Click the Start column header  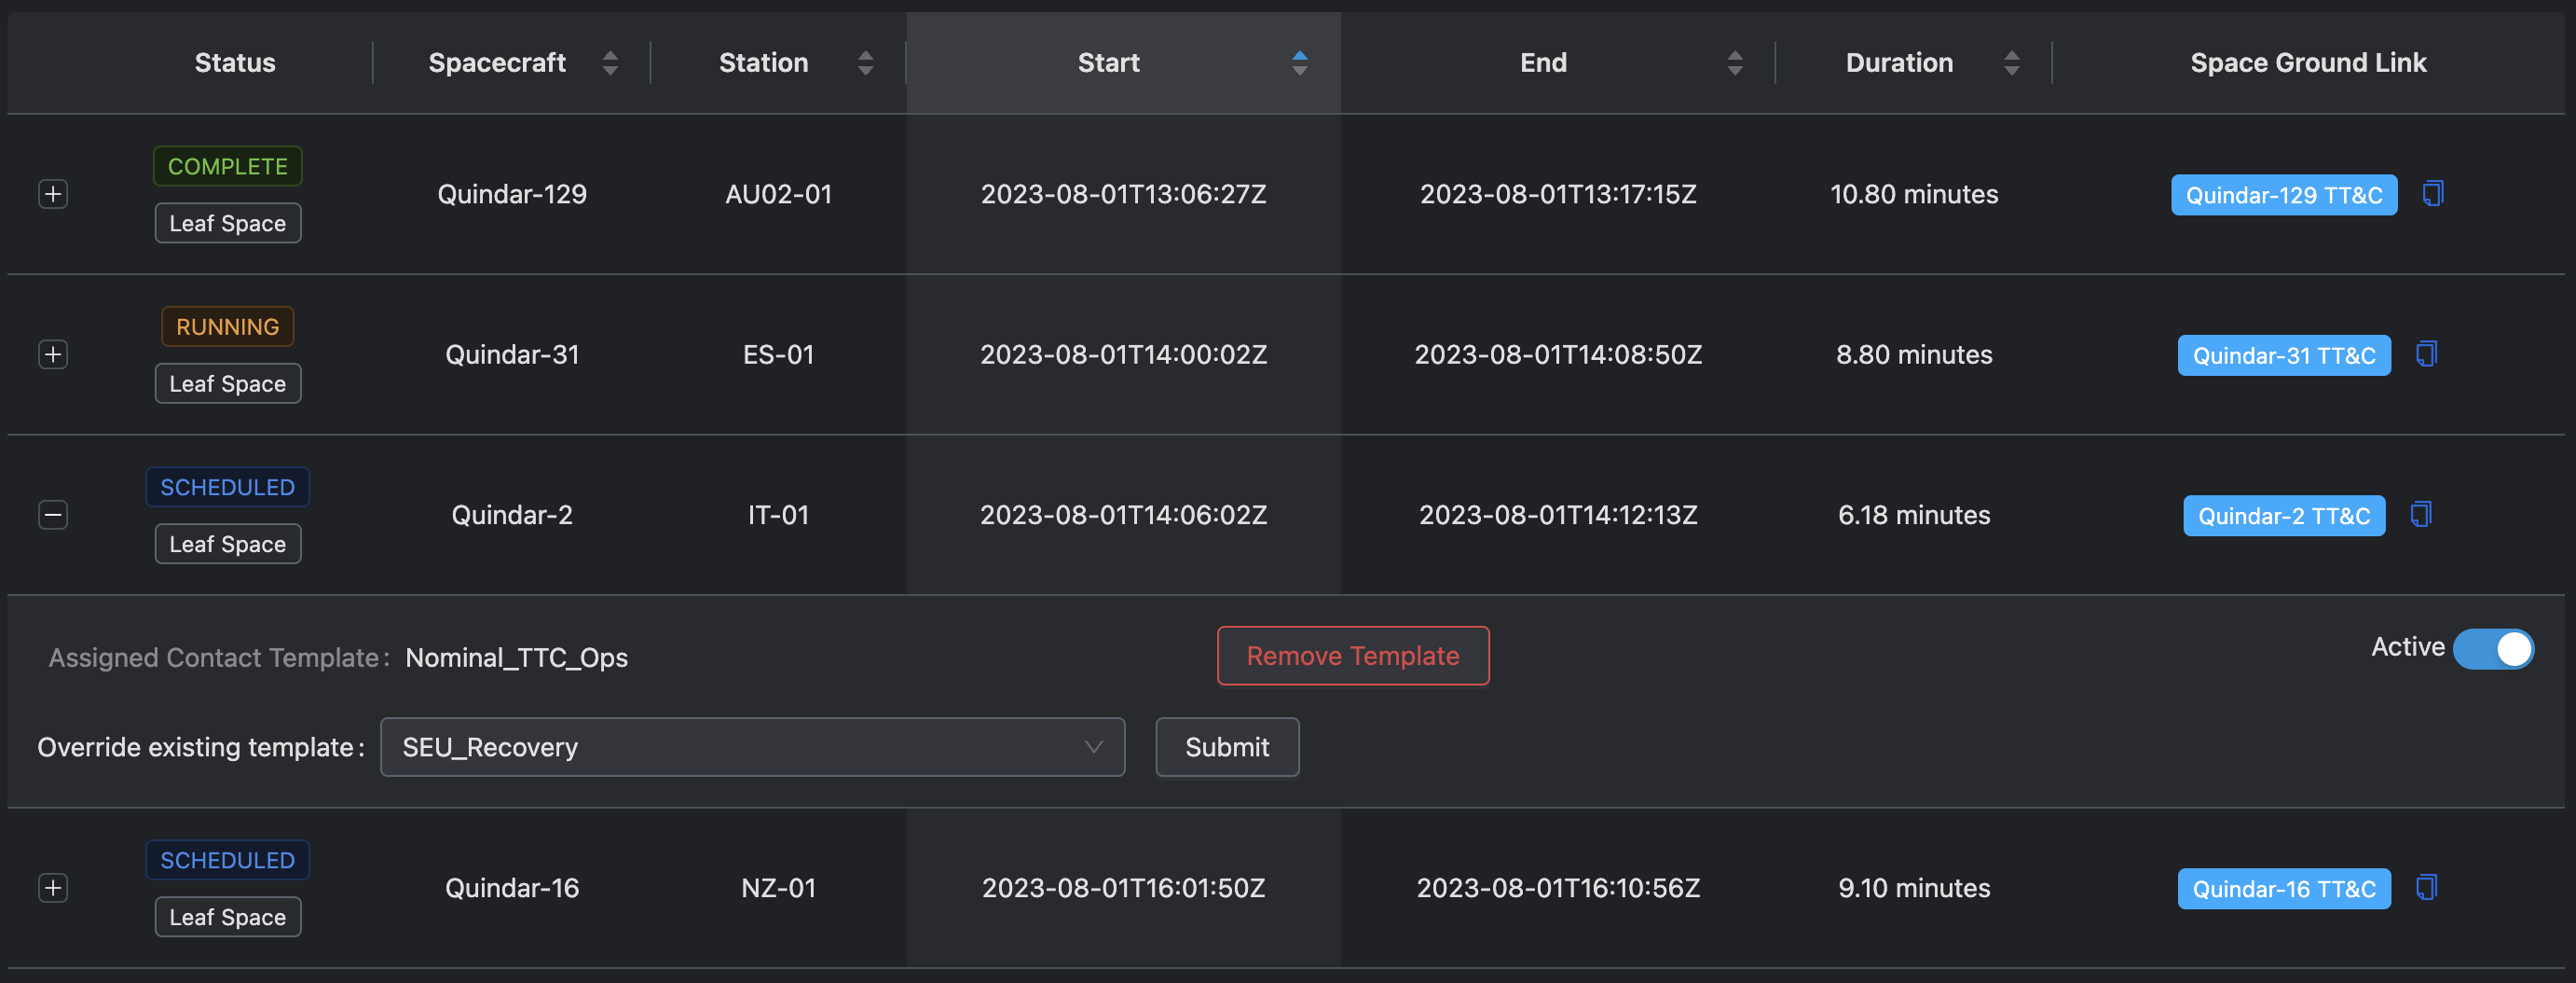click(1109, 63)
